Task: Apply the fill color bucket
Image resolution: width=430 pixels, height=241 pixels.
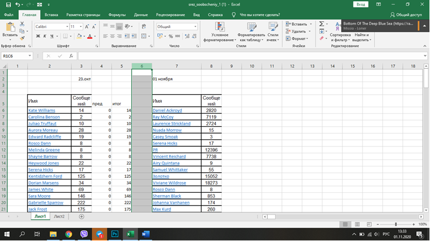Action: tap(79, 36)
